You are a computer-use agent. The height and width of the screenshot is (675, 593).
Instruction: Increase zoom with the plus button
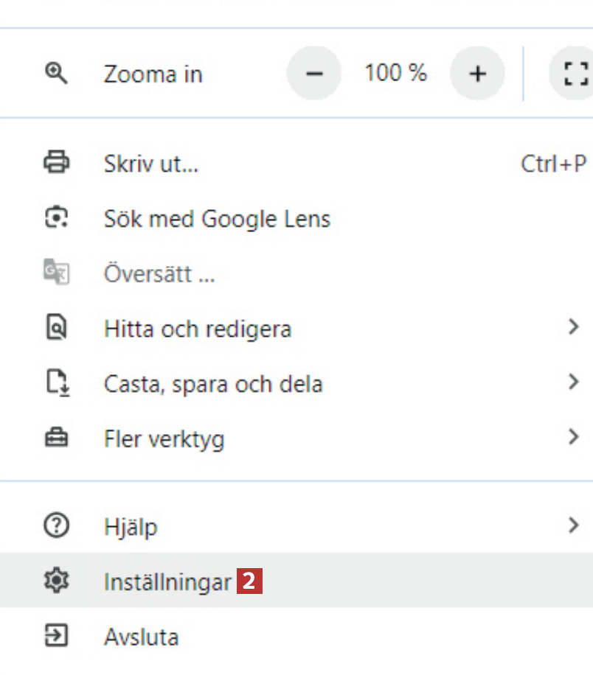click(478, 74)
